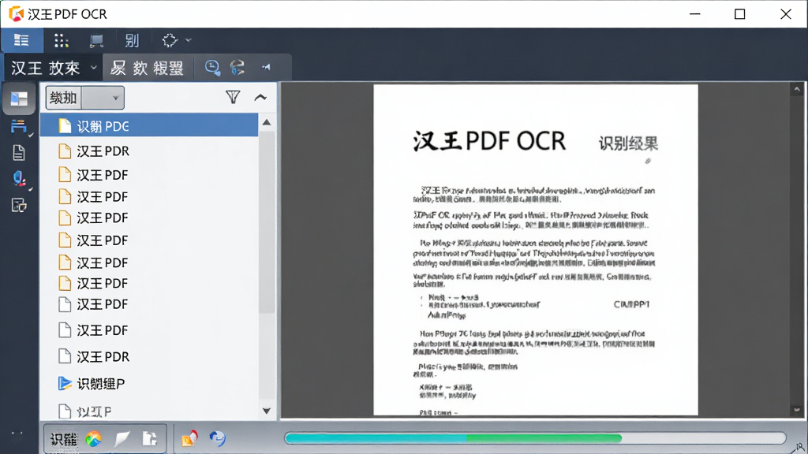Select the row with blue play-flag icon
This screenshot has height=454, width=808.
tap(149, 384)
